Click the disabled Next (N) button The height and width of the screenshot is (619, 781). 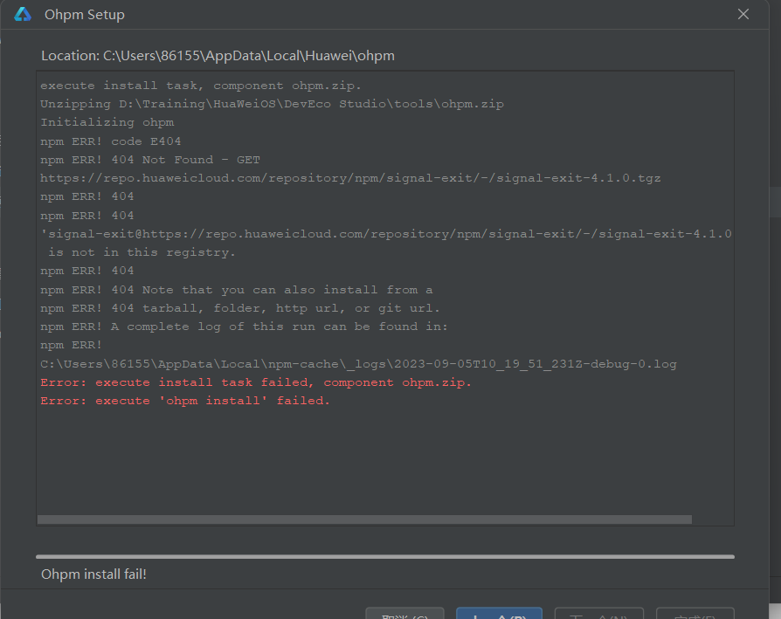coord(599,614)
